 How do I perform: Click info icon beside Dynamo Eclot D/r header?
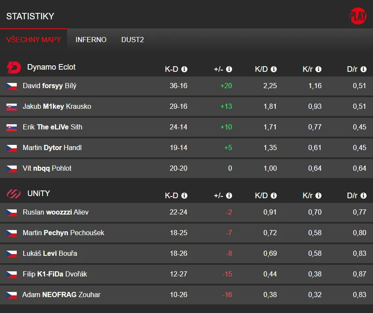[363, 69]
